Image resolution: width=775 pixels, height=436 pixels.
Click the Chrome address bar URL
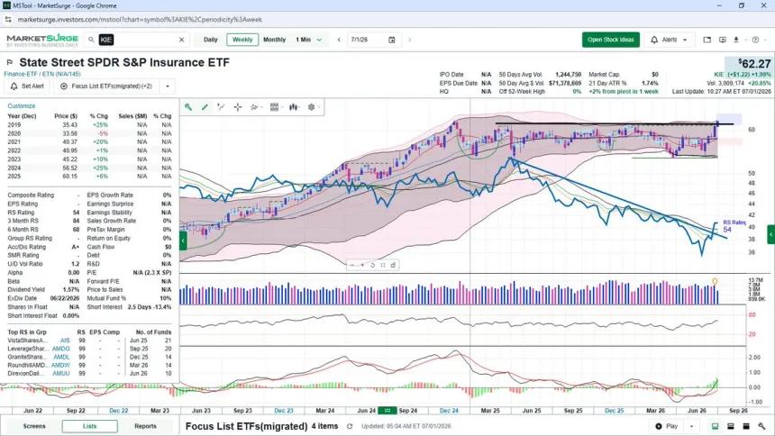(x=140, y=20)
